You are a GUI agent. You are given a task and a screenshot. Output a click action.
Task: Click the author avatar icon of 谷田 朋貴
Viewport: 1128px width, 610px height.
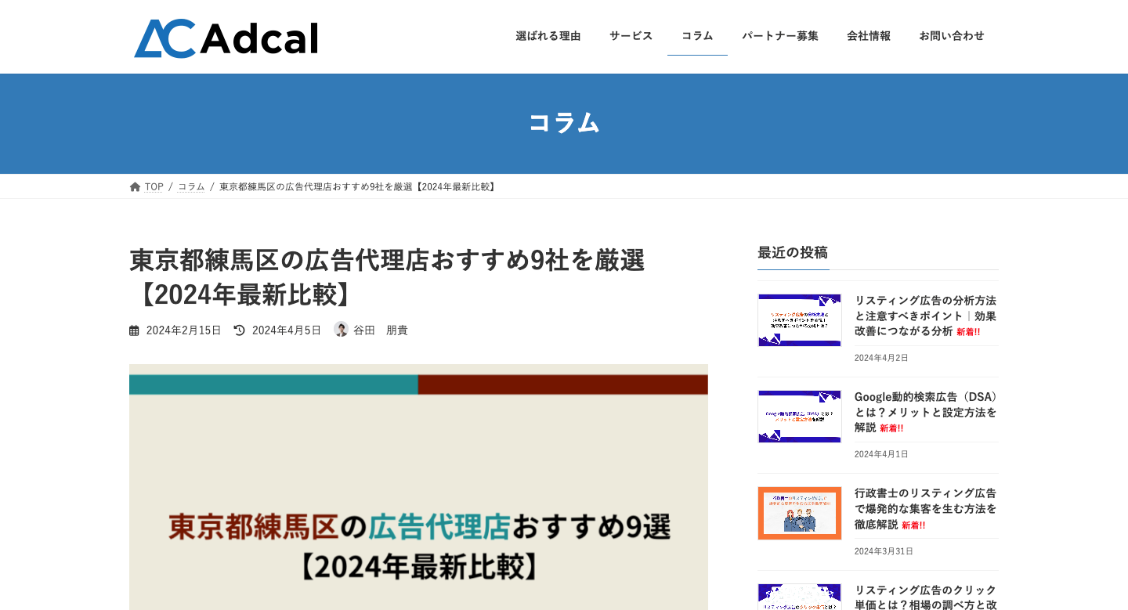point(340,330)
